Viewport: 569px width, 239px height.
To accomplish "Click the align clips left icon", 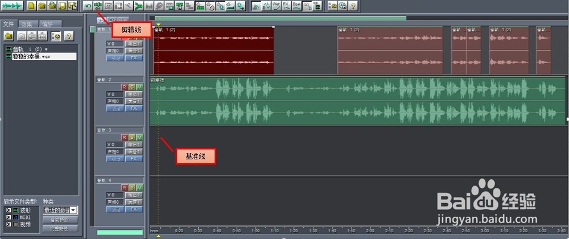I will pos(189,6).
